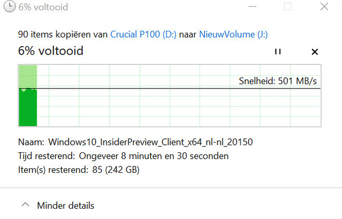The width and height of the screenshot is (342, 219).
Task: Open the NieuwVolume (J:) destination link
Action: click(233, 34)
